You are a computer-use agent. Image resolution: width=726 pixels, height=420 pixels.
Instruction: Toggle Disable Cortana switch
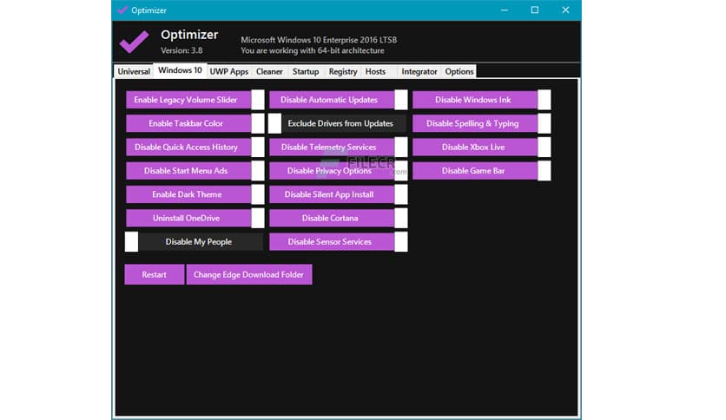[x=338, y=218]
